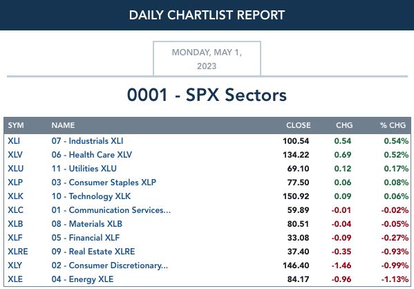Click the XLB symbol link
The image size is (414, 289).
pyautogui.click(x=15, y=224)
